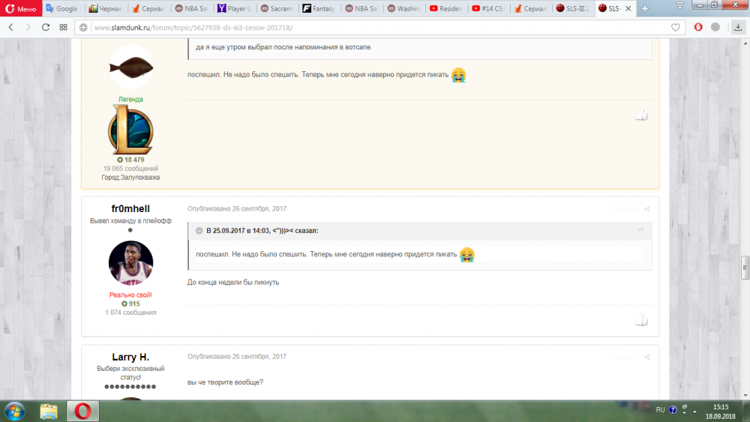Screen dimensions: 750x422
Task: Open a new tab with plus button
Action: click(644, 9)
